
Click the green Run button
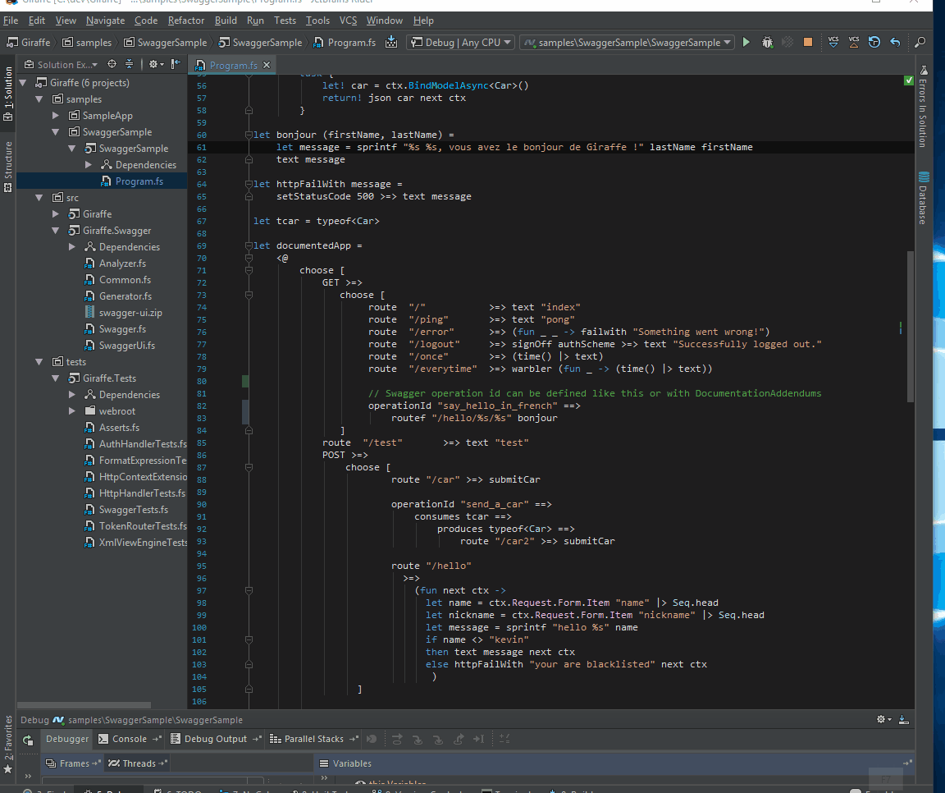746,43
